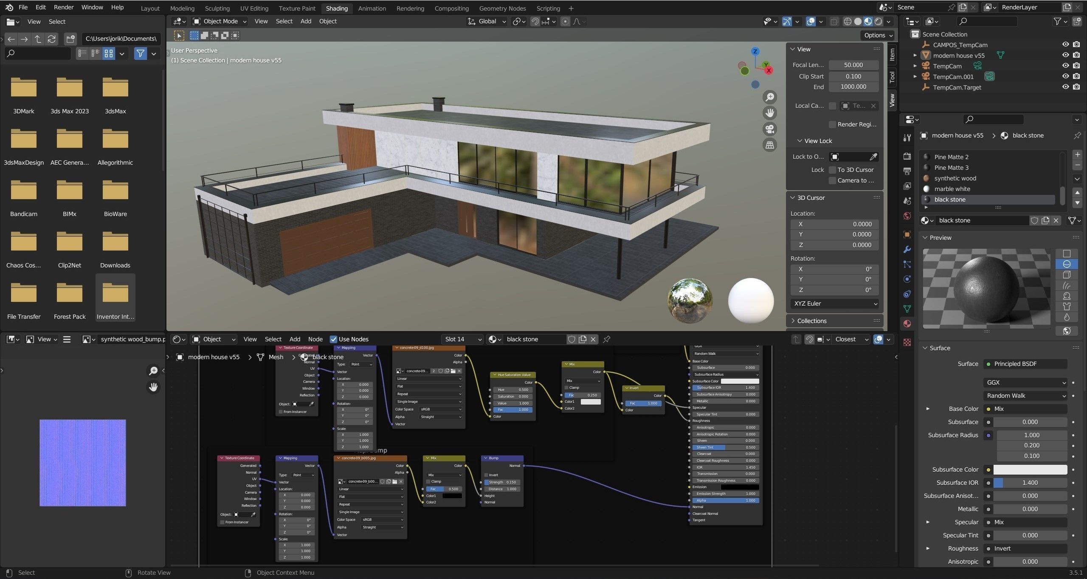Open the Random Walk subsurface dropdown

click(1025, 396)
